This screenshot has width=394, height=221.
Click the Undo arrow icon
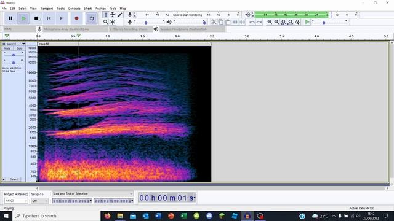click(x=252, y=22)
